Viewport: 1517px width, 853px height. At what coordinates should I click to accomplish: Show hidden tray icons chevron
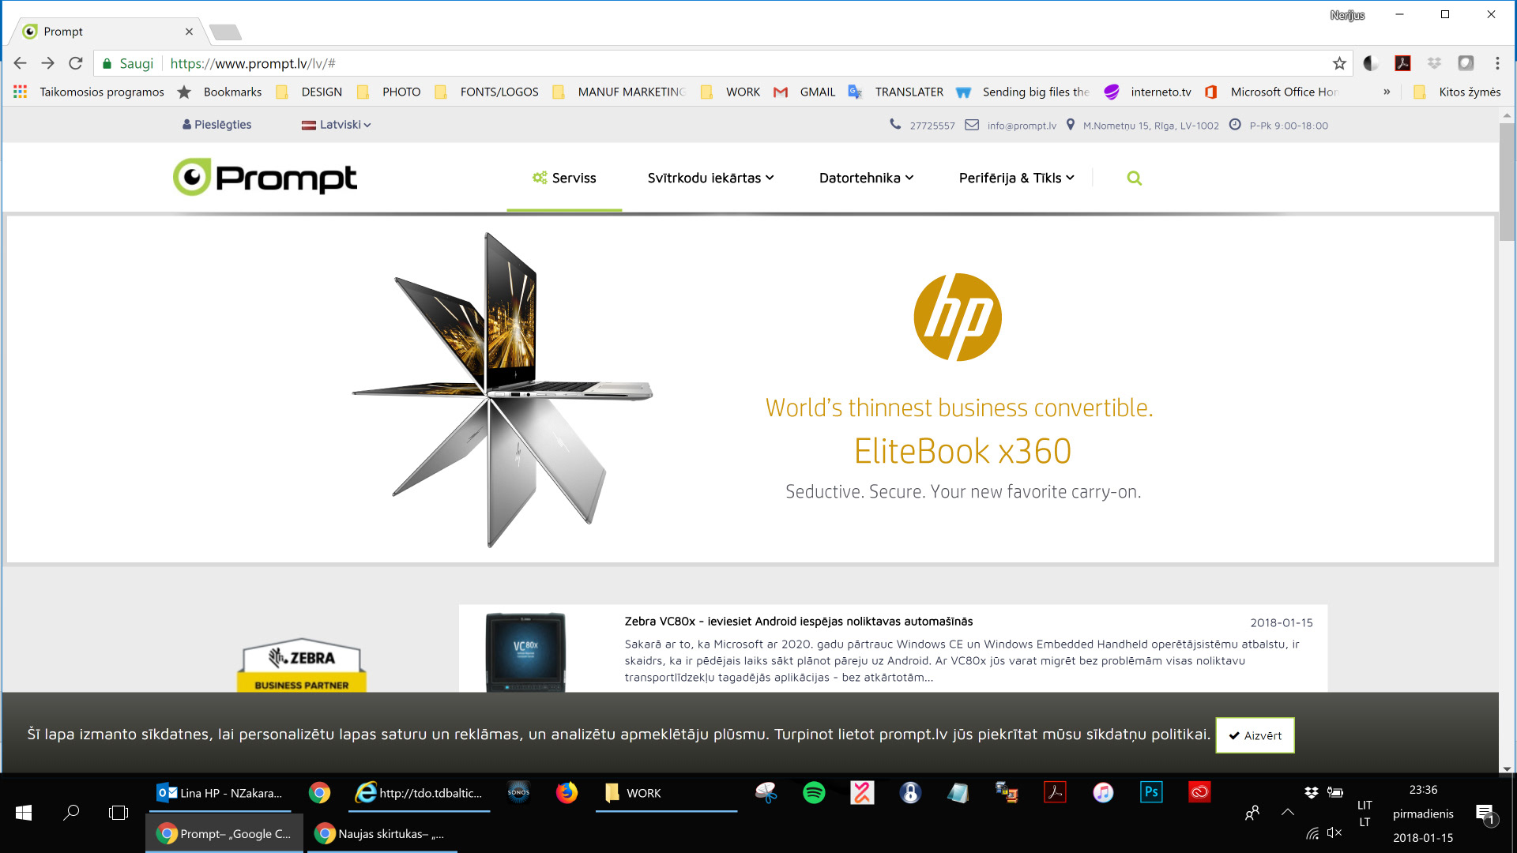(1288, 812)
